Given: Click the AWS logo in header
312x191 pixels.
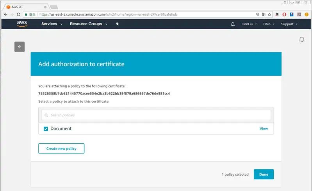Looking at the screenshot, I should tap(22, 24).
